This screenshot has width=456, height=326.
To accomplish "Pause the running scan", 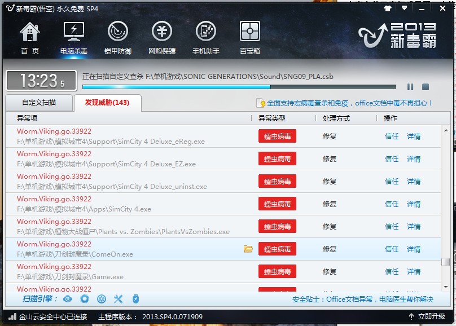I will (x=410, y=87).
